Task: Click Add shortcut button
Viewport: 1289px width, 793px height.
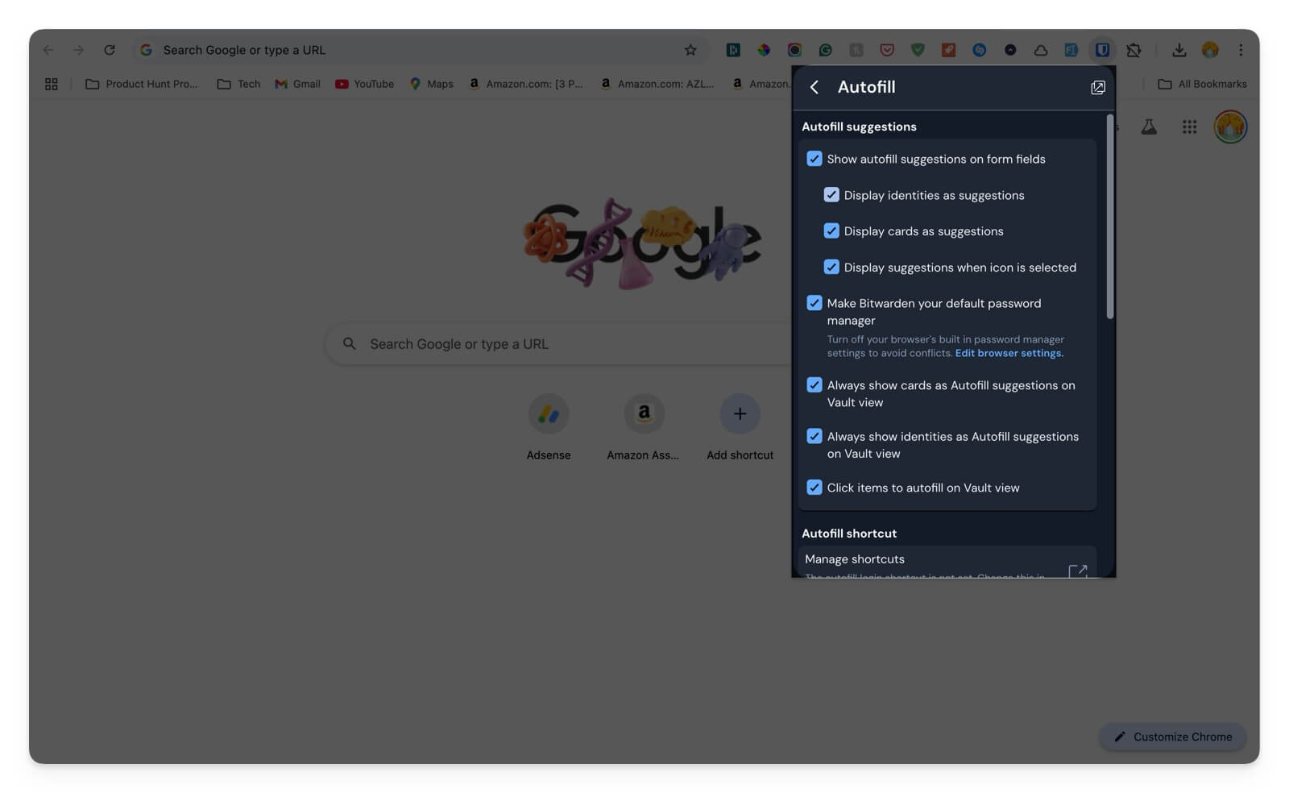Action: pyautogui.click(x=740, y=427)
